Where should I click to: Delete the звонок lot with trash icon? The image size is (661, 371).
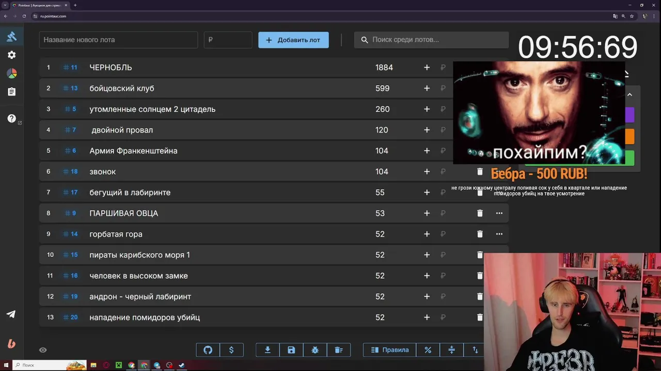480,172
